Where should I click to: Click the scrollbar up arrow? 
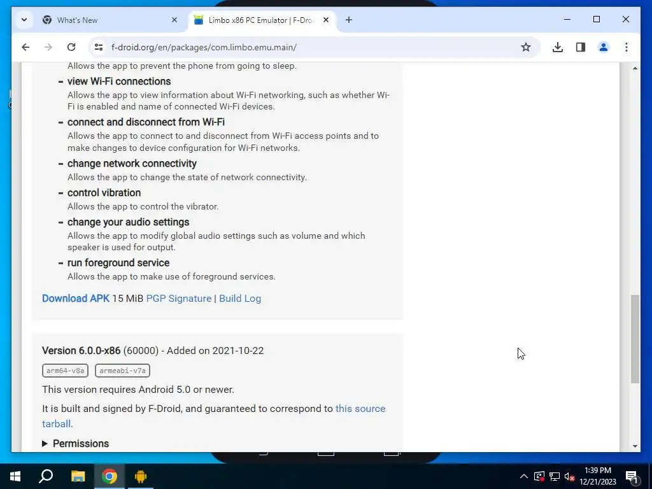click(x=635, y=68)
